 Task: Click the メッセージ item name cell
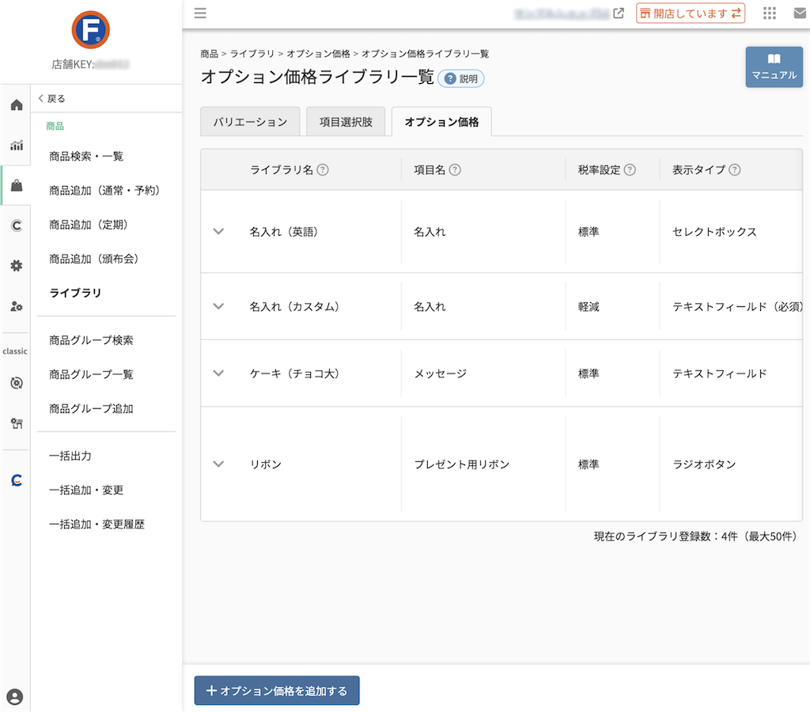pos(441,373)
